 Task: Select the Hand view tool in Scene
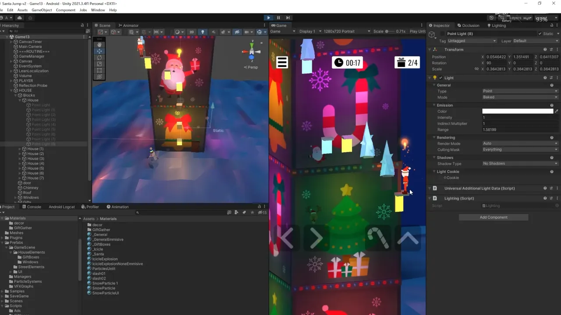coord(99,44)
